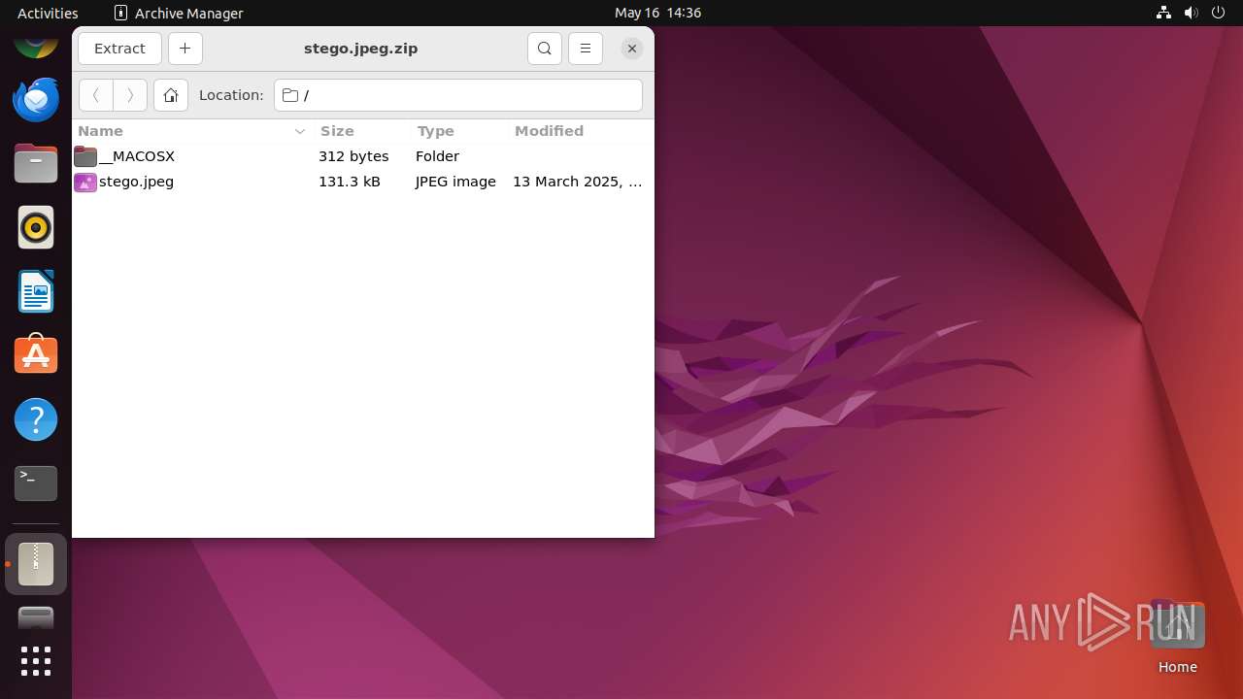Select the stego.jpeg file row
The height and width of the screenshot is (699, 1243).
pyautogui.click(x=362, y=182)
